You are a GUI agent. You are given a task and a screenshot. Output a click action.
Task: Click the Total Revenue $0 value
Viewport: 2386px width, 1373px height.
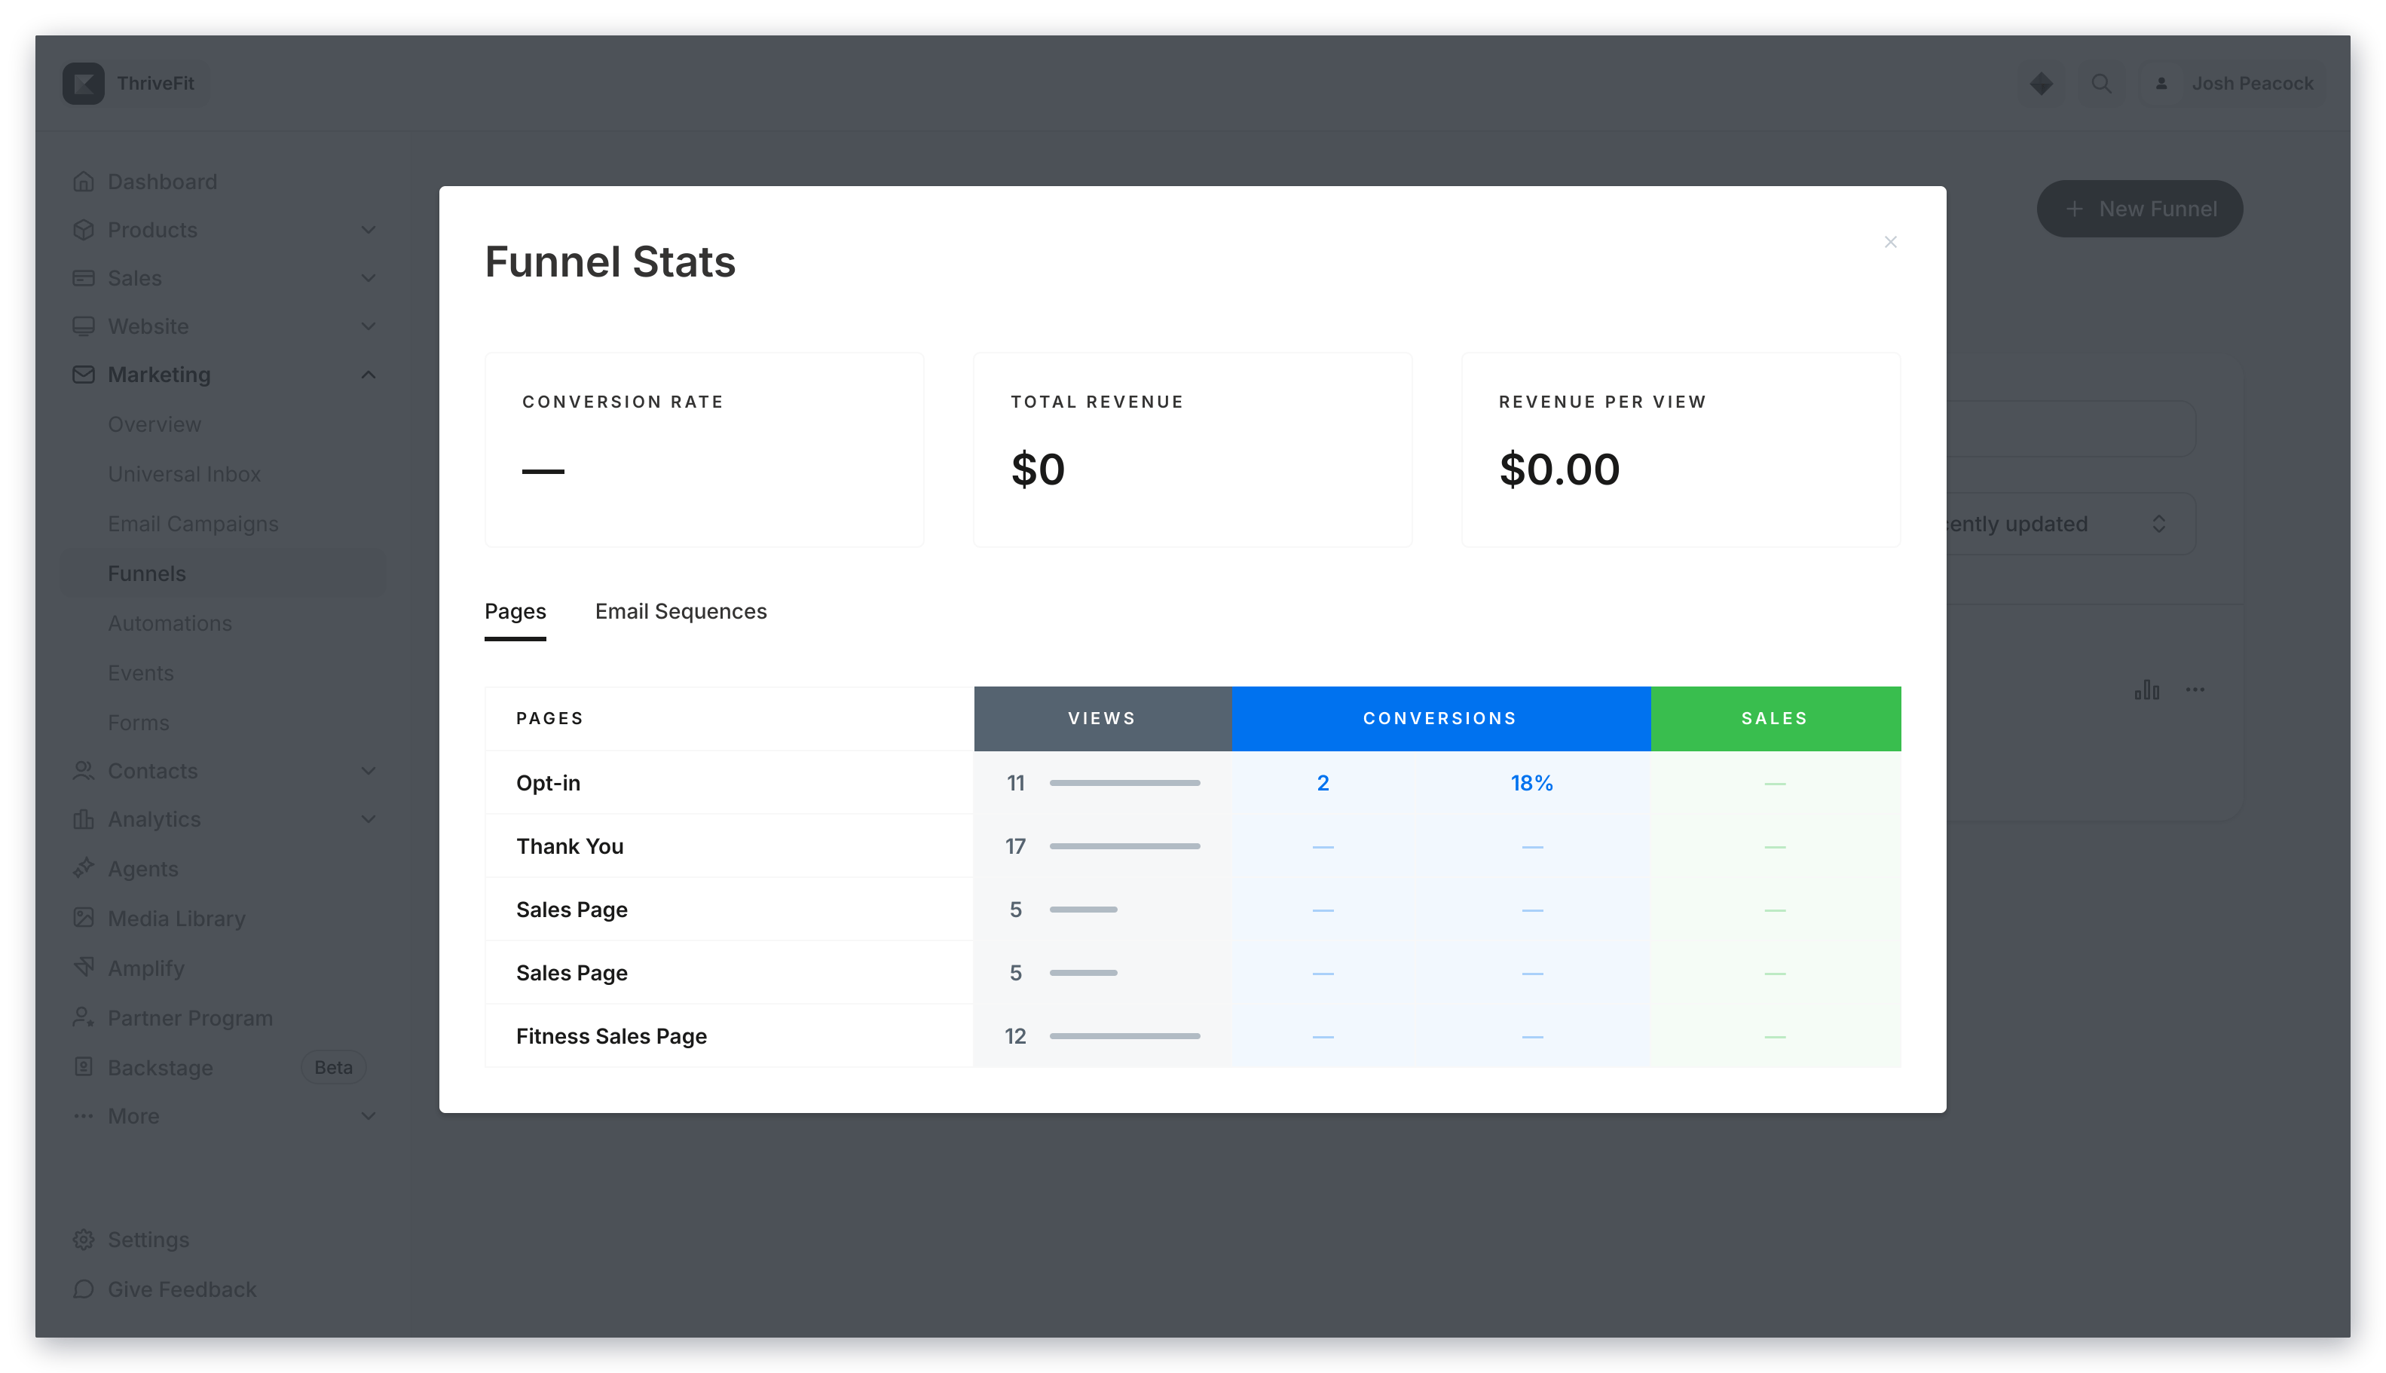(1038, 469)
